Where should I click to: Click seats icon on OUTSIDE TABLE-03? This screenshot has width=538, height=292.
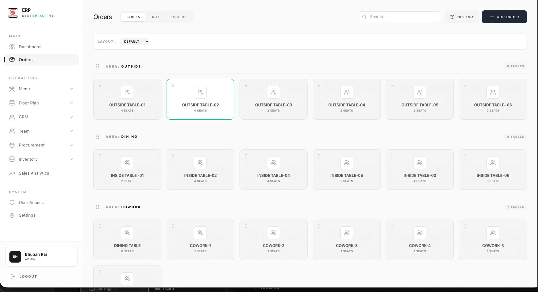(274, 92)
